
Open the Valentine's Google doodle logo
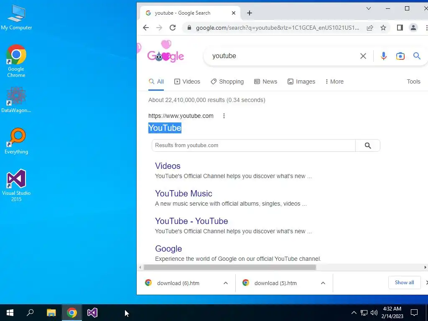point(165,52)
